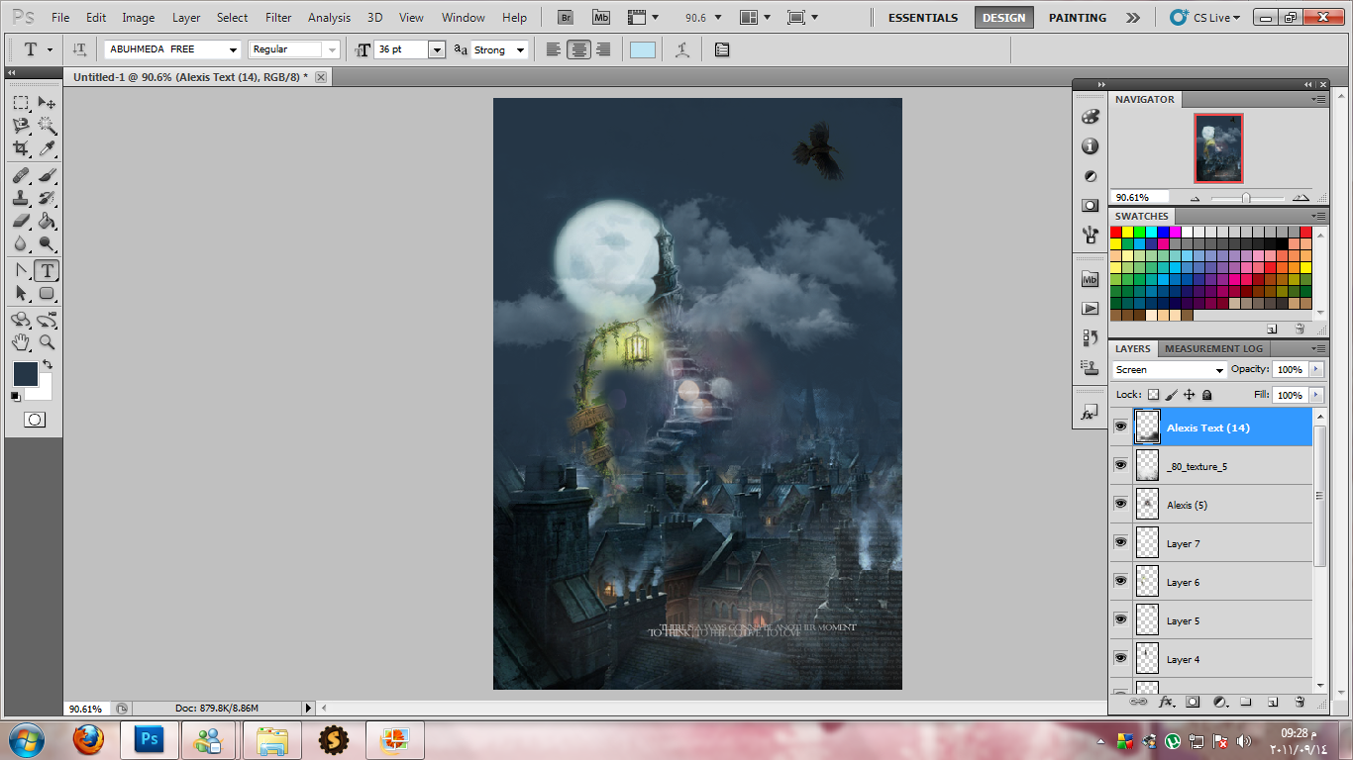Select the Hand tool
This screenshot has height=760, width=1353.
[21, 342]
